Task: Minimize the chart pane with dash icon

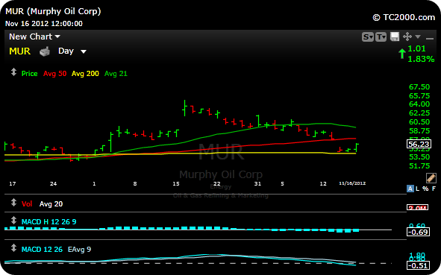Action: click(430, 38)
